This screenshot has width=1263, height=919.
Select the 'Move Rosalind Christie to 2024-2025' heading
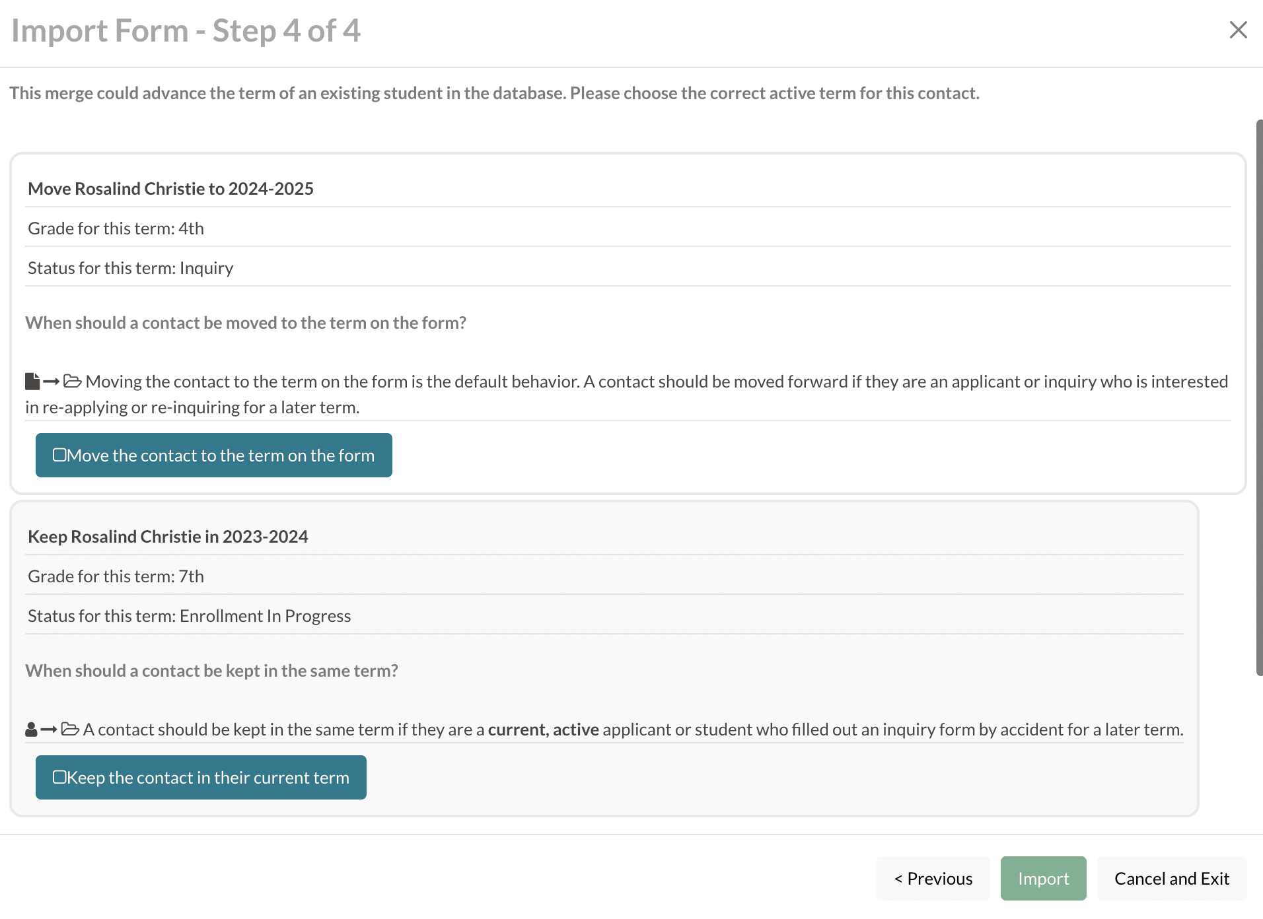tap(170, 189)
